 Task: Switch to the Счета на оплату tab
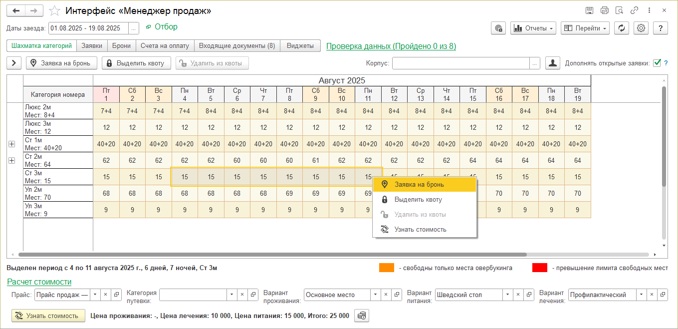tap(165, 46)
